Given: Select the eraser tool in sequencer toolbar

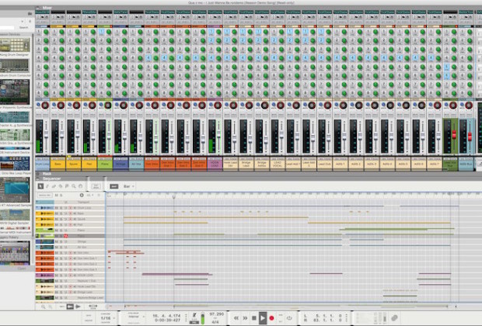Looking at the screenshot, I should [x=54, y=186].
